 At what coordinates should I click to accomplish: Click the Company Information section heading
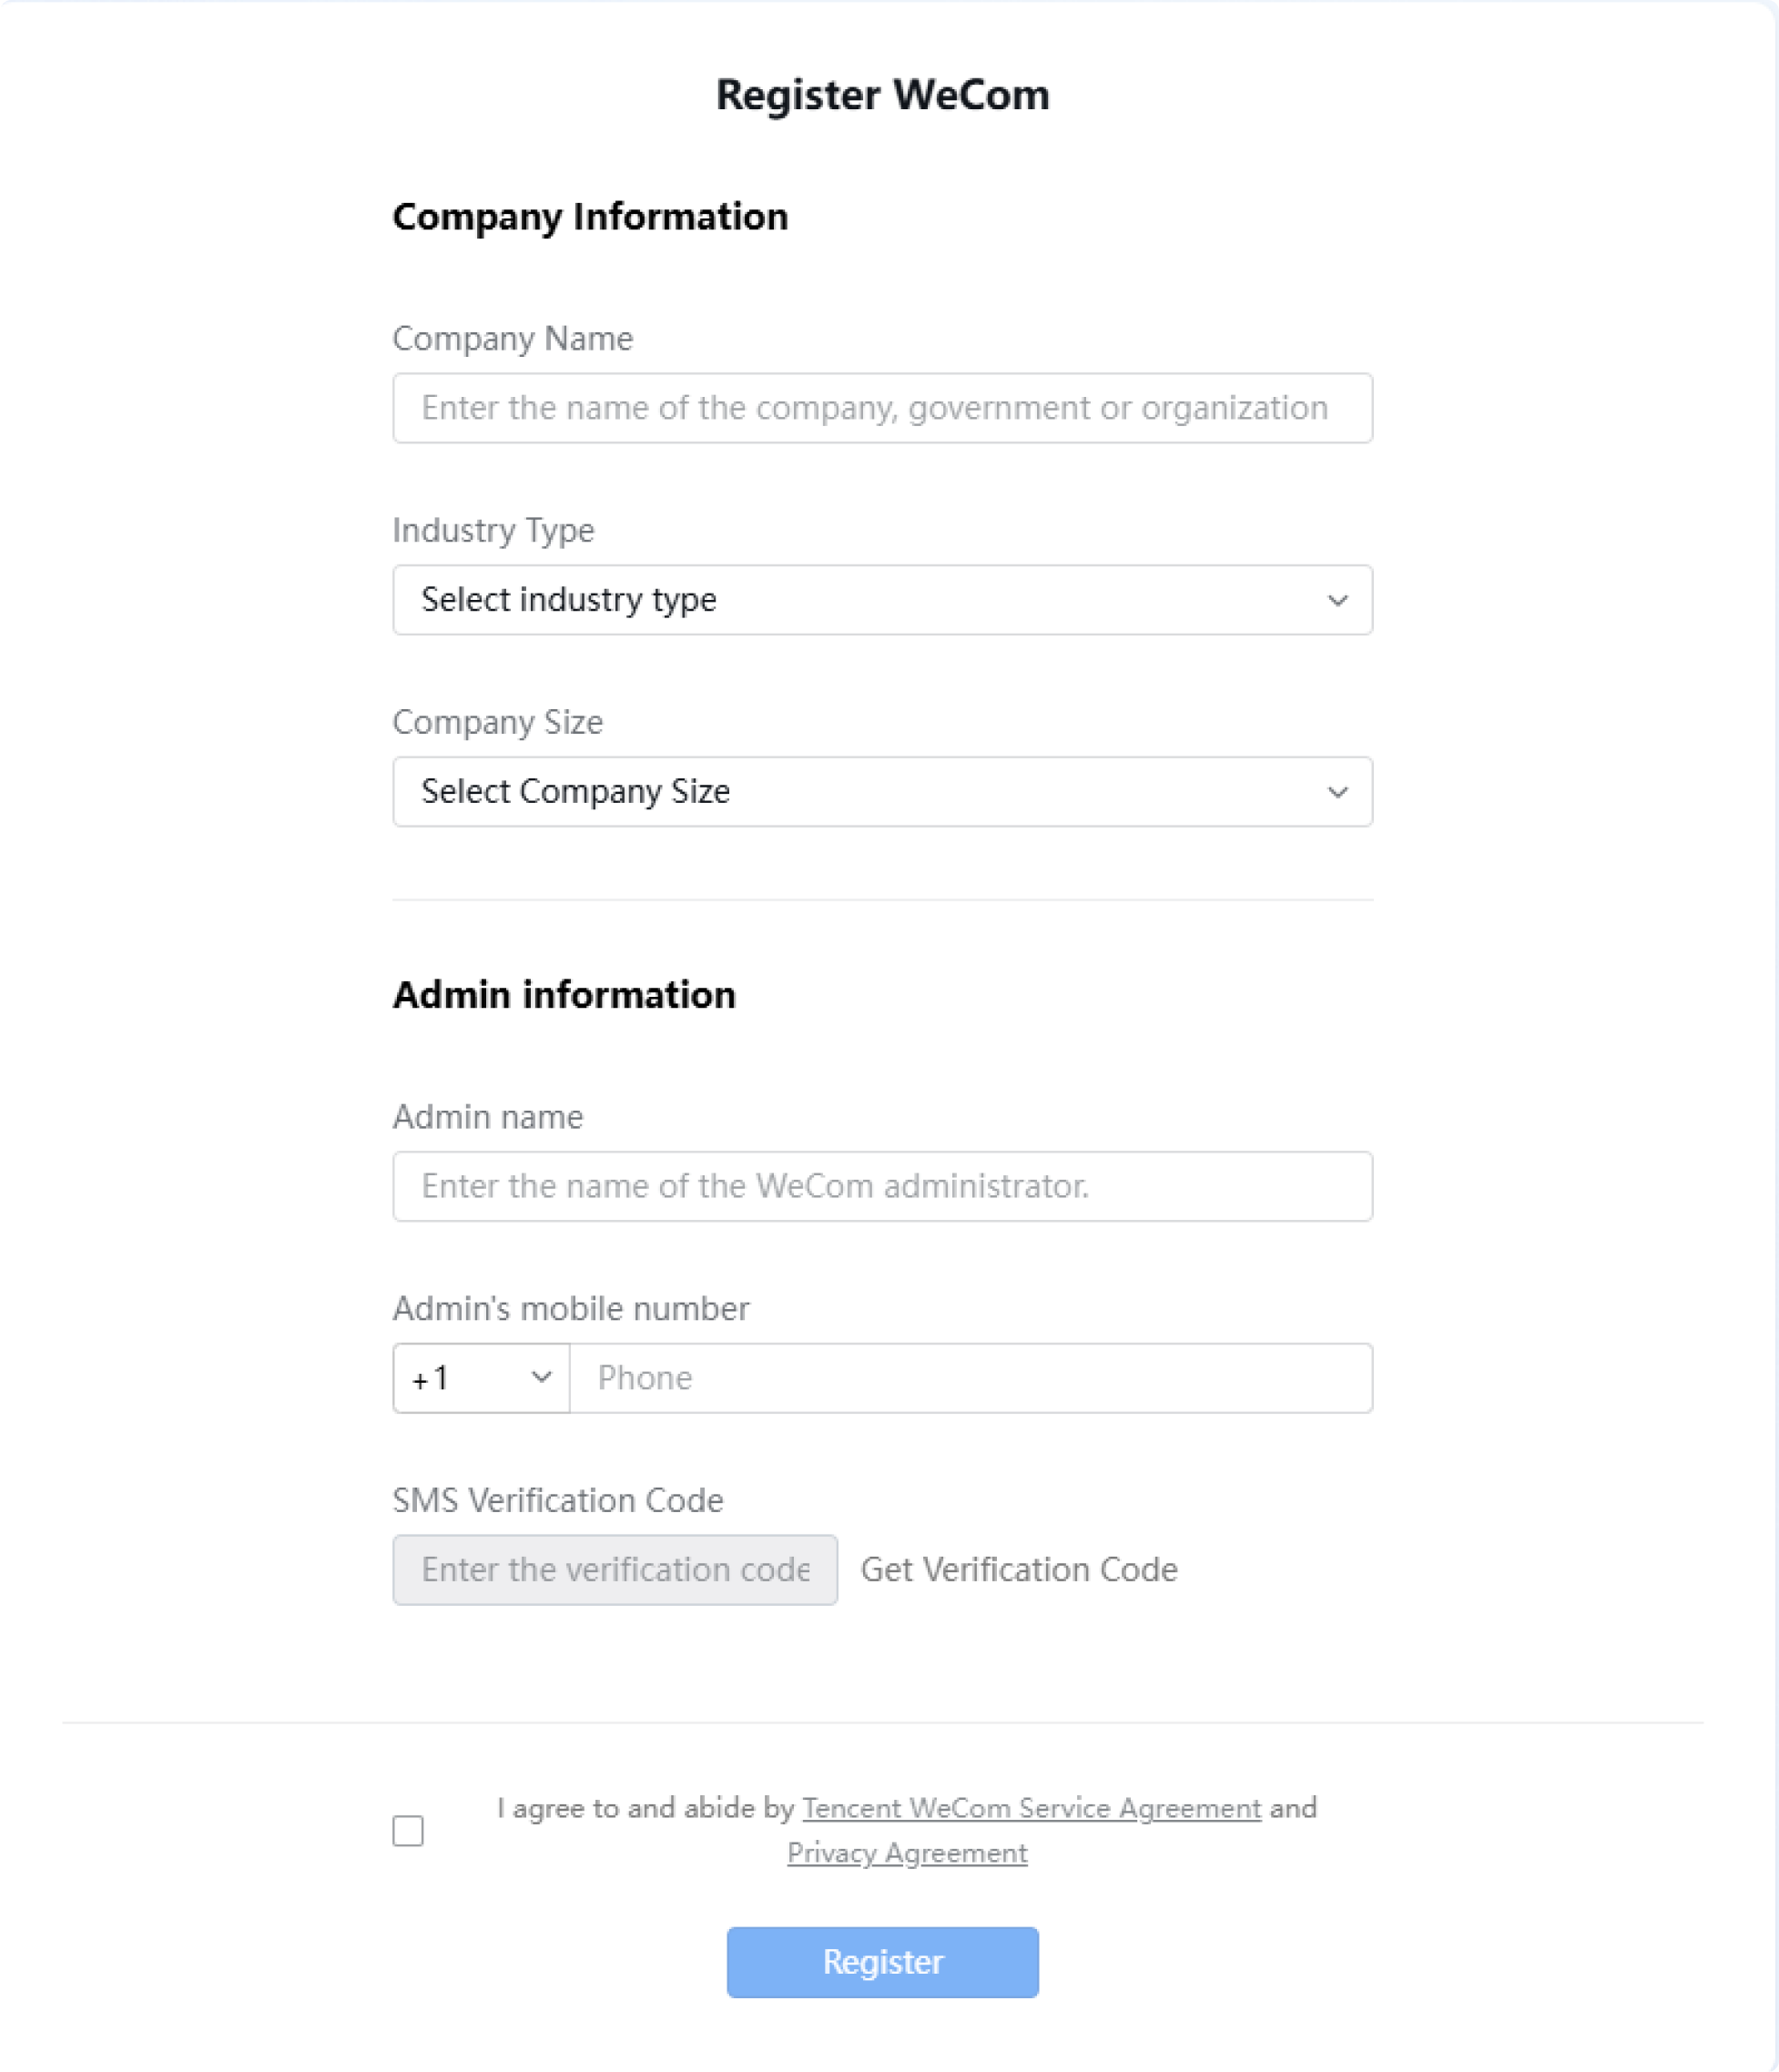(x=590, y=217)
